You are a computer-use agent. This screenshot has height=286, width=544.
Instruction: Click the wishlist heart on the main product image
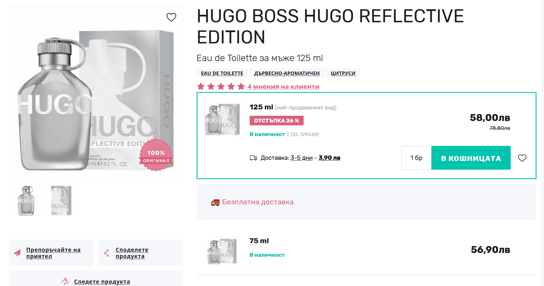coord(171,17)
